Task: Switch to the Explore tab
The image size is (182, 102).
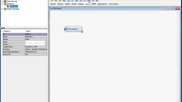Action: click(60, 4)
